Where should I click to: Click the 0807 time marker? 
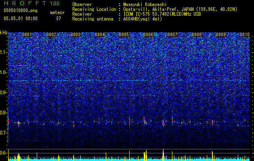tap(172, 35)
